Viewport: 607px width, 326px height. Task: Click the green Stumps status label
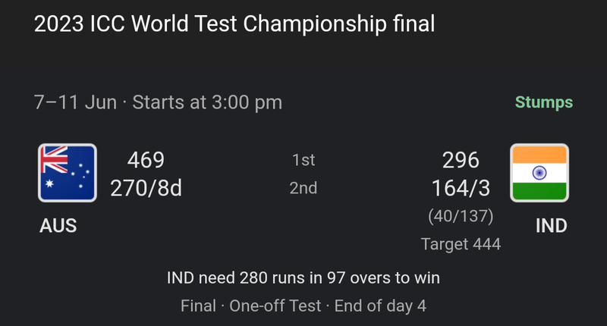point(544,102)
